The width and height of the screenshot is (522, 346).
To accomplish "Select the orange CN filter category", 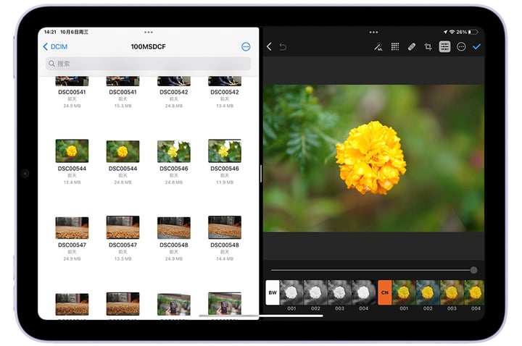I will 384,292.
